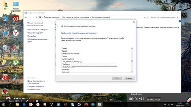Image resolution: width=191 pixels, height=107 pixels.
Task: Open the red record-button app in taskbar
Action: coord(86,104)
